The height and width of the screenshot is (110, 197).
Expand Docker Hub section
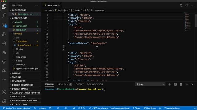(x=25, y=97)
